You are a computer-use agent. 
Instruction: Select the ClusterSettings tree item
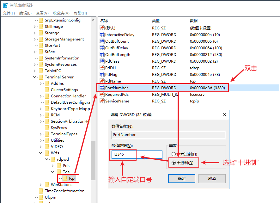(x=64, y=90)
